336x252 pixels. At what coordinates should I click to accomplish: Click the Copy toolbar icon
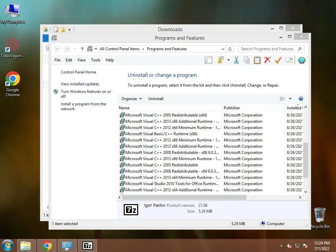click(247, 60)
